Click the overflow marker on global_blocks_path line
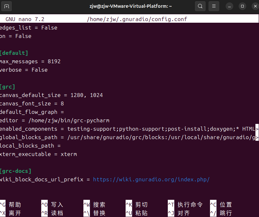Viewport: 259px width, 217px height. point(257,137)
